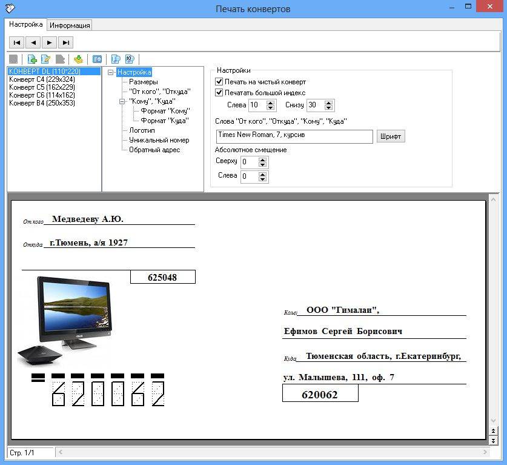Go to the next record arrow button
The image size is (507, 465).
click(x=49, y=42)
